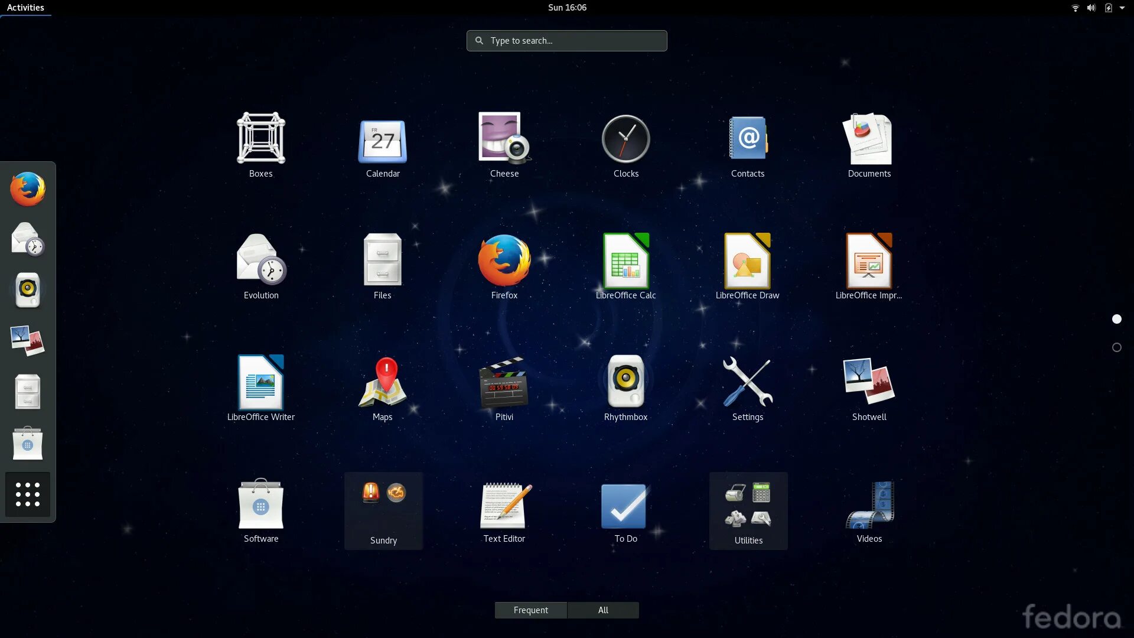
Task: Navigate to next app page dot
Action: (1117, 347)
